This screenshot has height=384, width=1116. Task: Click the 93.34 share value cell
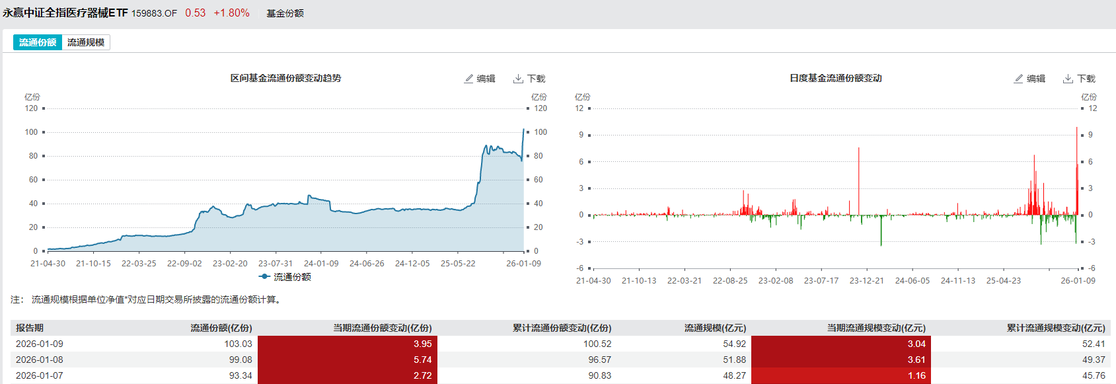click(241, 375)
